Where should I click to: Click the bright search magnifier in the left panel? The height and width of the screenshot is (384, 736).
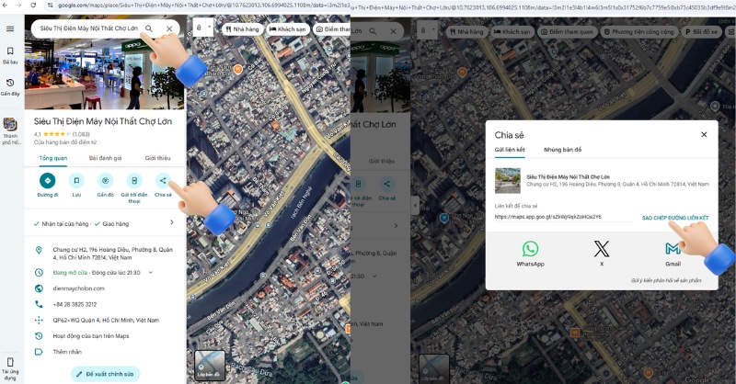149,28
